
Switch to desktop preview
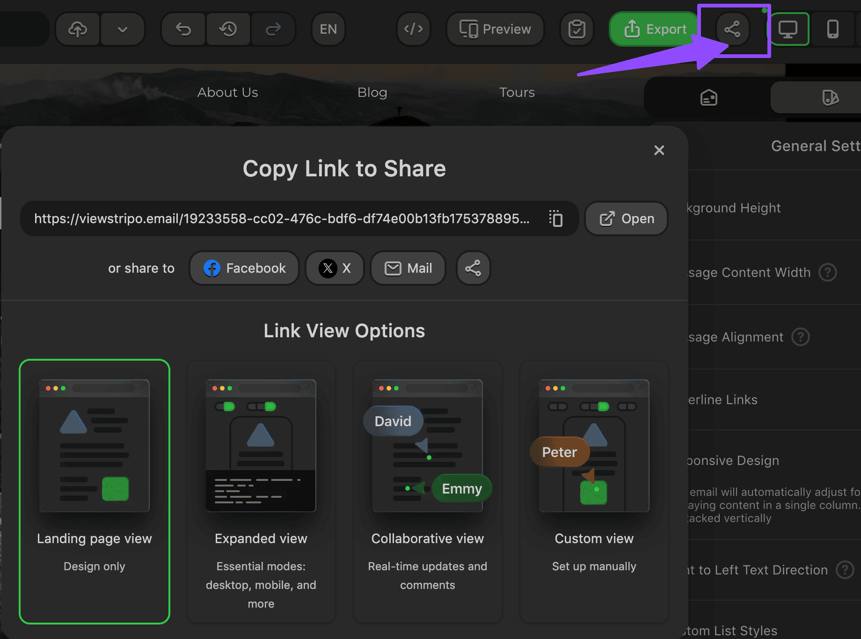coord(789,29)
